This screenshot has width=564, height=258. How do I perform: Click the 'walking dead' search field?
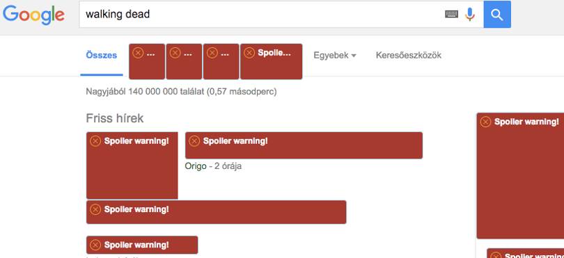[x=262, y=15]
